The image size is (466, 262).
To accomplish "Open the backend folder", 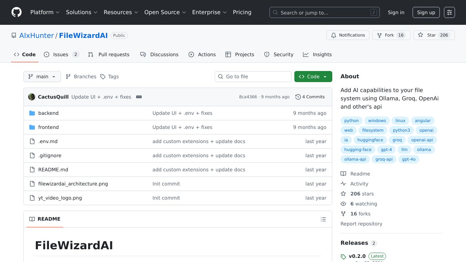I will [48, 113].
